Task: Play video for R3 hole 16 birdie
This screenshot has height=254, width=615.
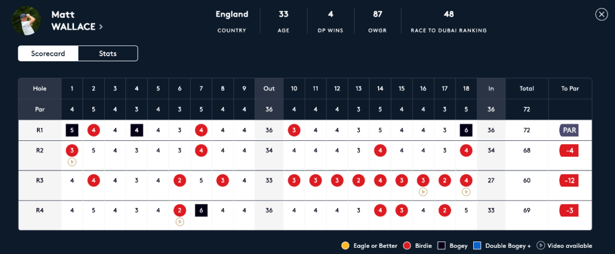Action: 423,191
